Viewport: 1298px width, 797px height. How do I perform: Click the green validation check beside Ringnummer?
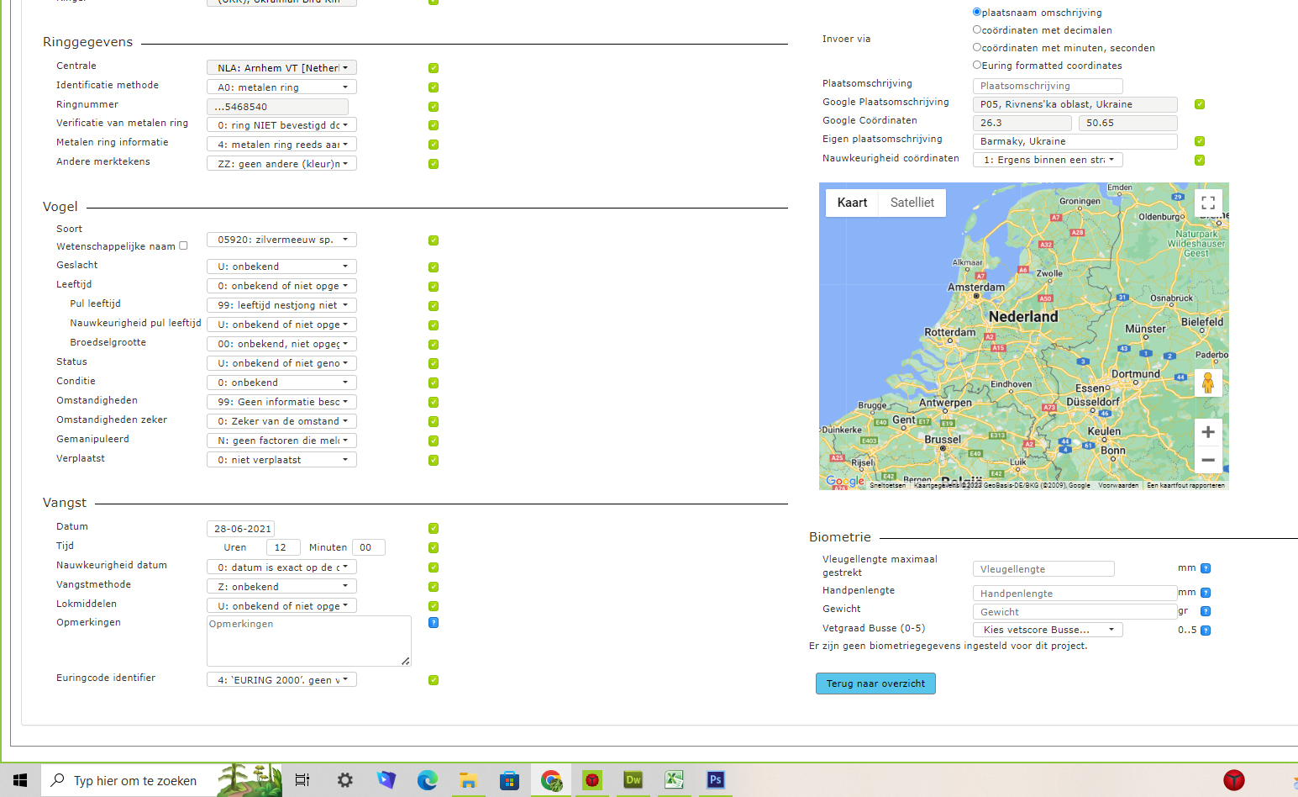434,107
